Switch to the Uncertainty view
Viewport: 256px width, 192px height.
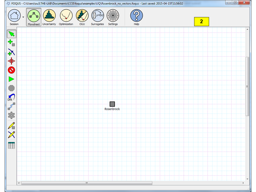click(x=49, y=16)
